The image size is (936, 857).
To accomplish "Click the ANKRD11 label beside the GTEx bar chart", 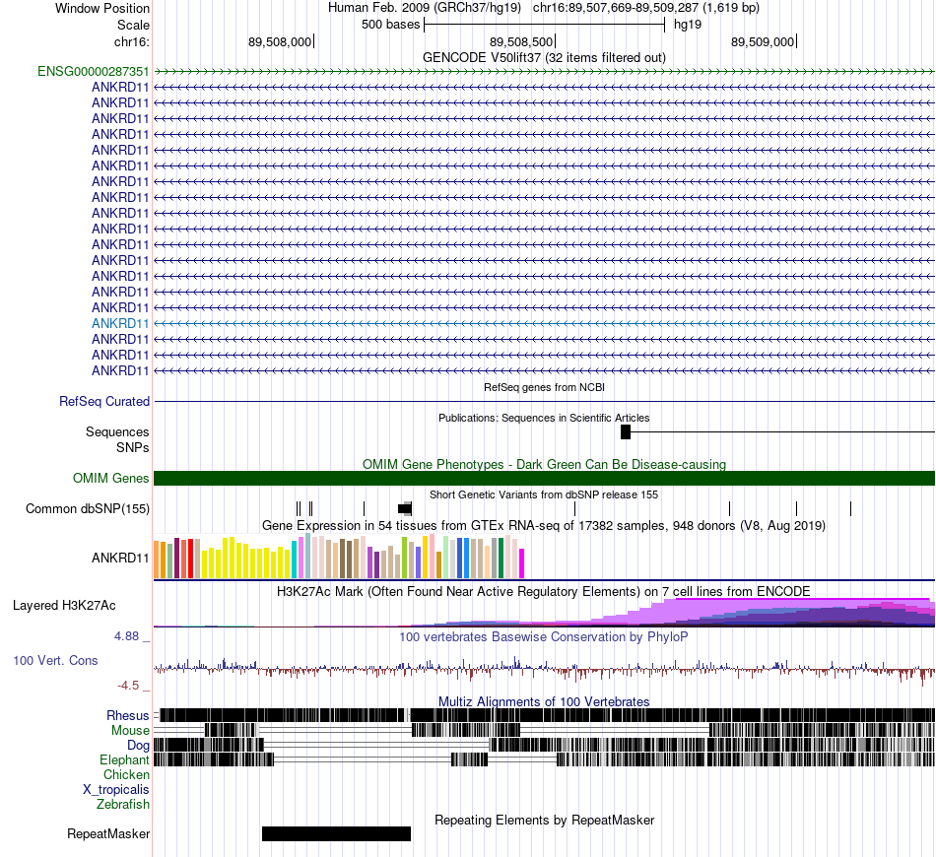I will coord(120,558).
